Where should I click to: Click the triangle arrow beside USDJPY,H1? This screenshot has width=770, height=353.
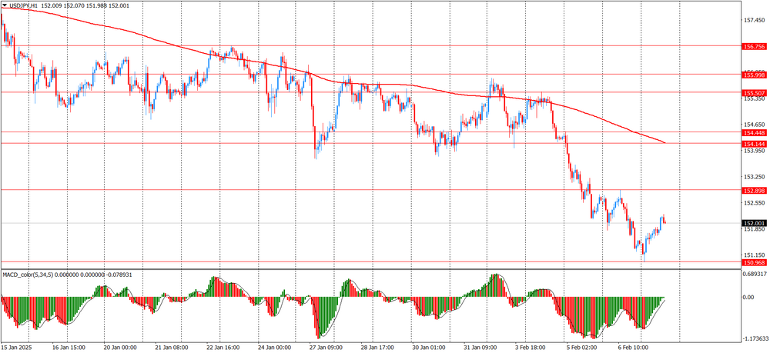(x=5, y=5)
